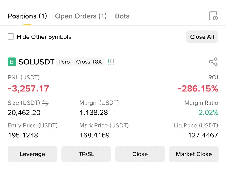Tap the green B buy badge
Viewport: 226px width, 169px height.
(12, 62)
